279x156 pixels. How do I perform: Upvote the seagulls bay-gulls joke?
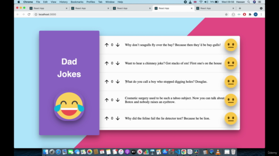[106, 45]
